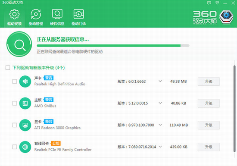Screen dimensions: 237x166
Task: Click the 40.86 KB size value
Action: tap(178, 103)
